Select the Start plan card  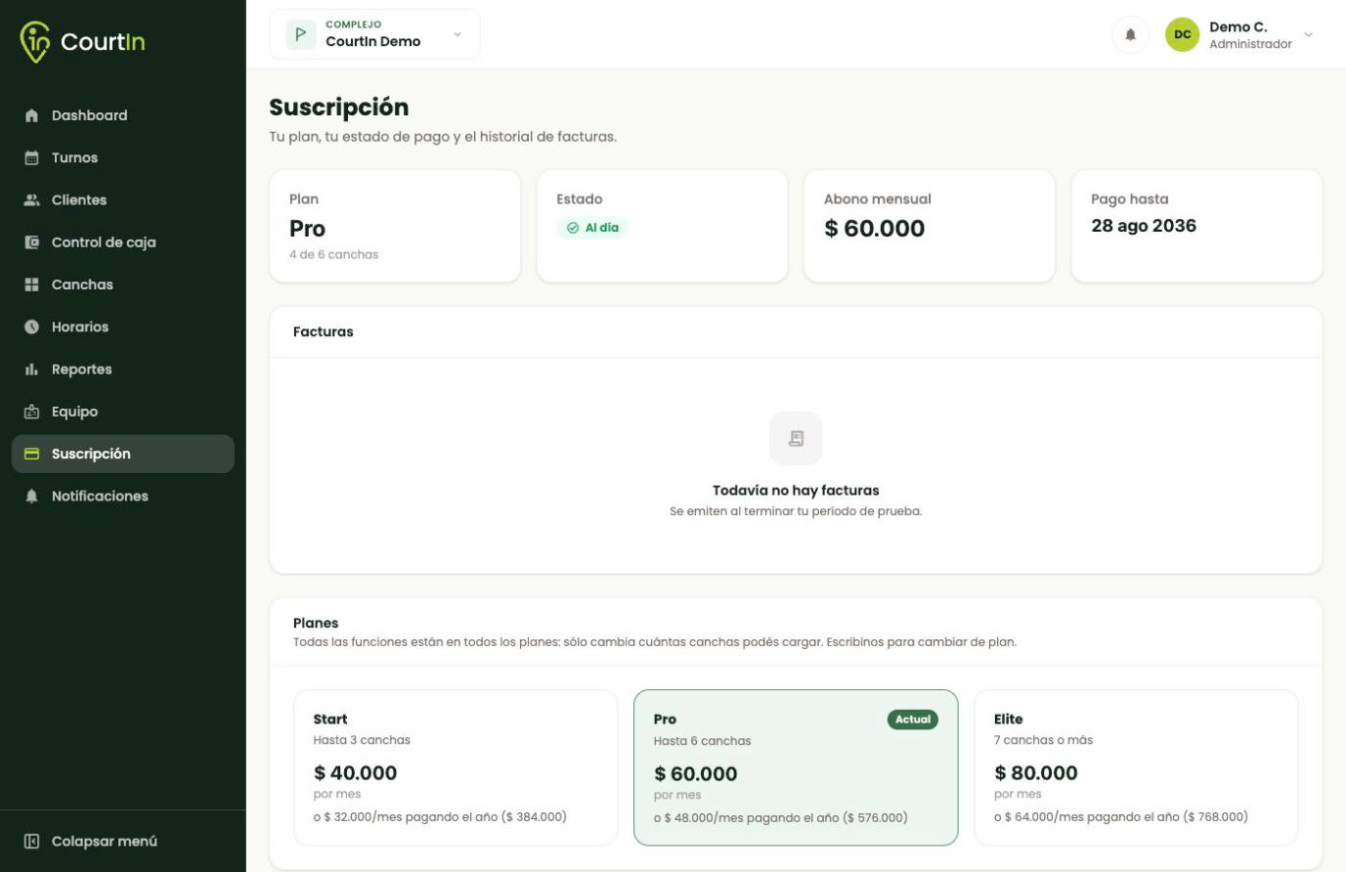click(456, 767)
